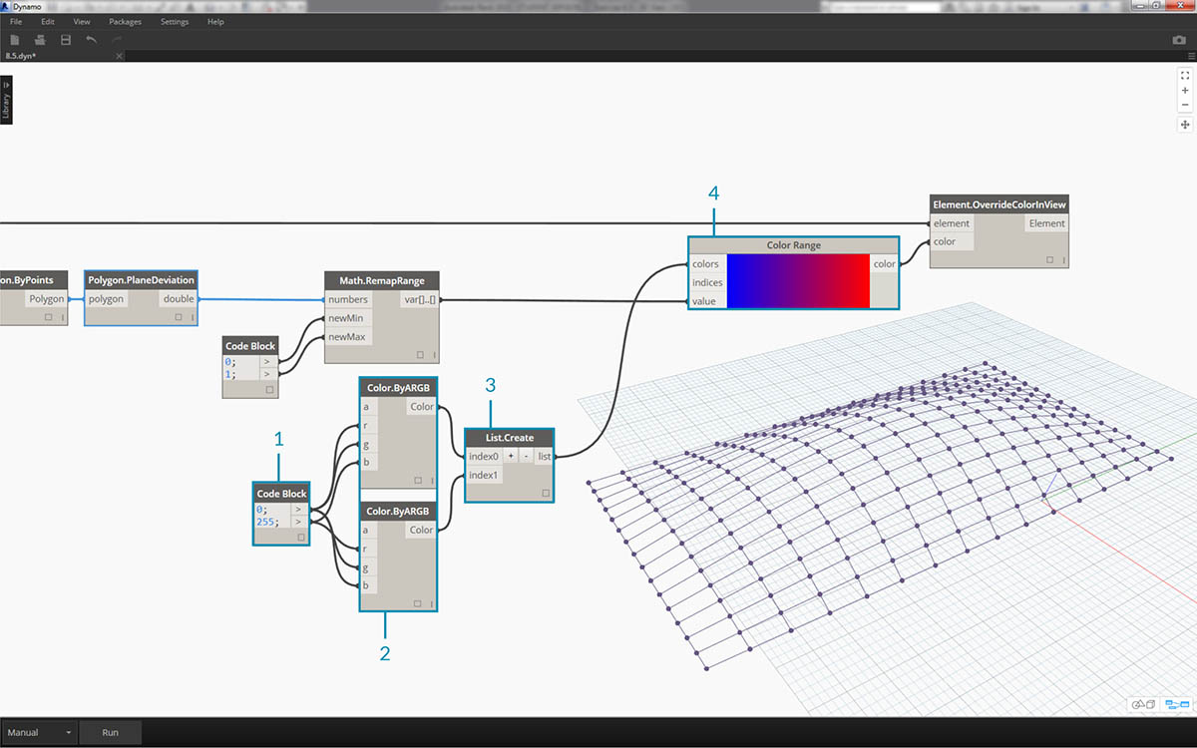Open the Packages menu

125,21
